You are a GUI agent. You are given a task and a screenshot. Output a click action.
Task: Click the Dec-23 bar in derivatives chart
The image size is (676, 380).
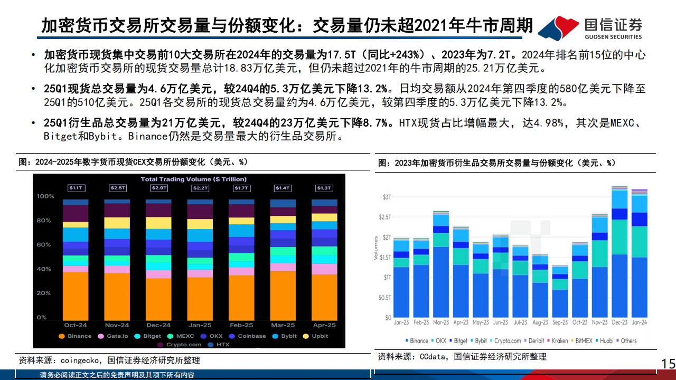click(619, 252)
